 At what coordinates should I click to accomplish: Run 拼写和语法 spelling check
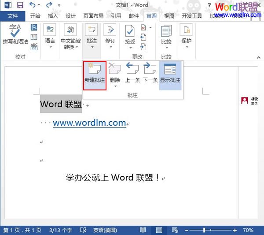15,34
